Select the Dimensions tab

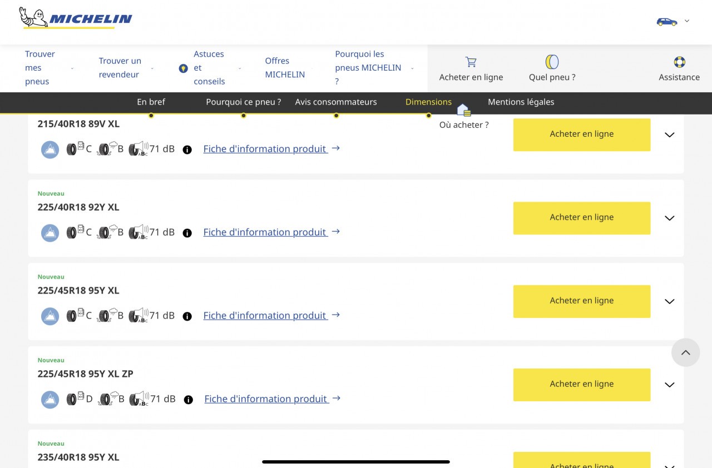pyautogui.click(x=428, y=102)
